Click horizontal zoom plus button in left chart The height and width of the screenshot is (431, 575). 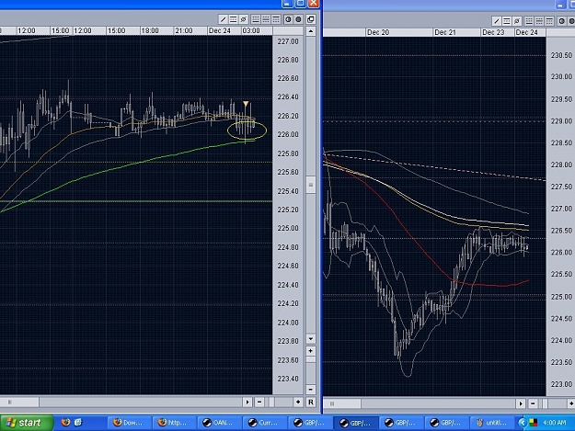pos(298,403)
